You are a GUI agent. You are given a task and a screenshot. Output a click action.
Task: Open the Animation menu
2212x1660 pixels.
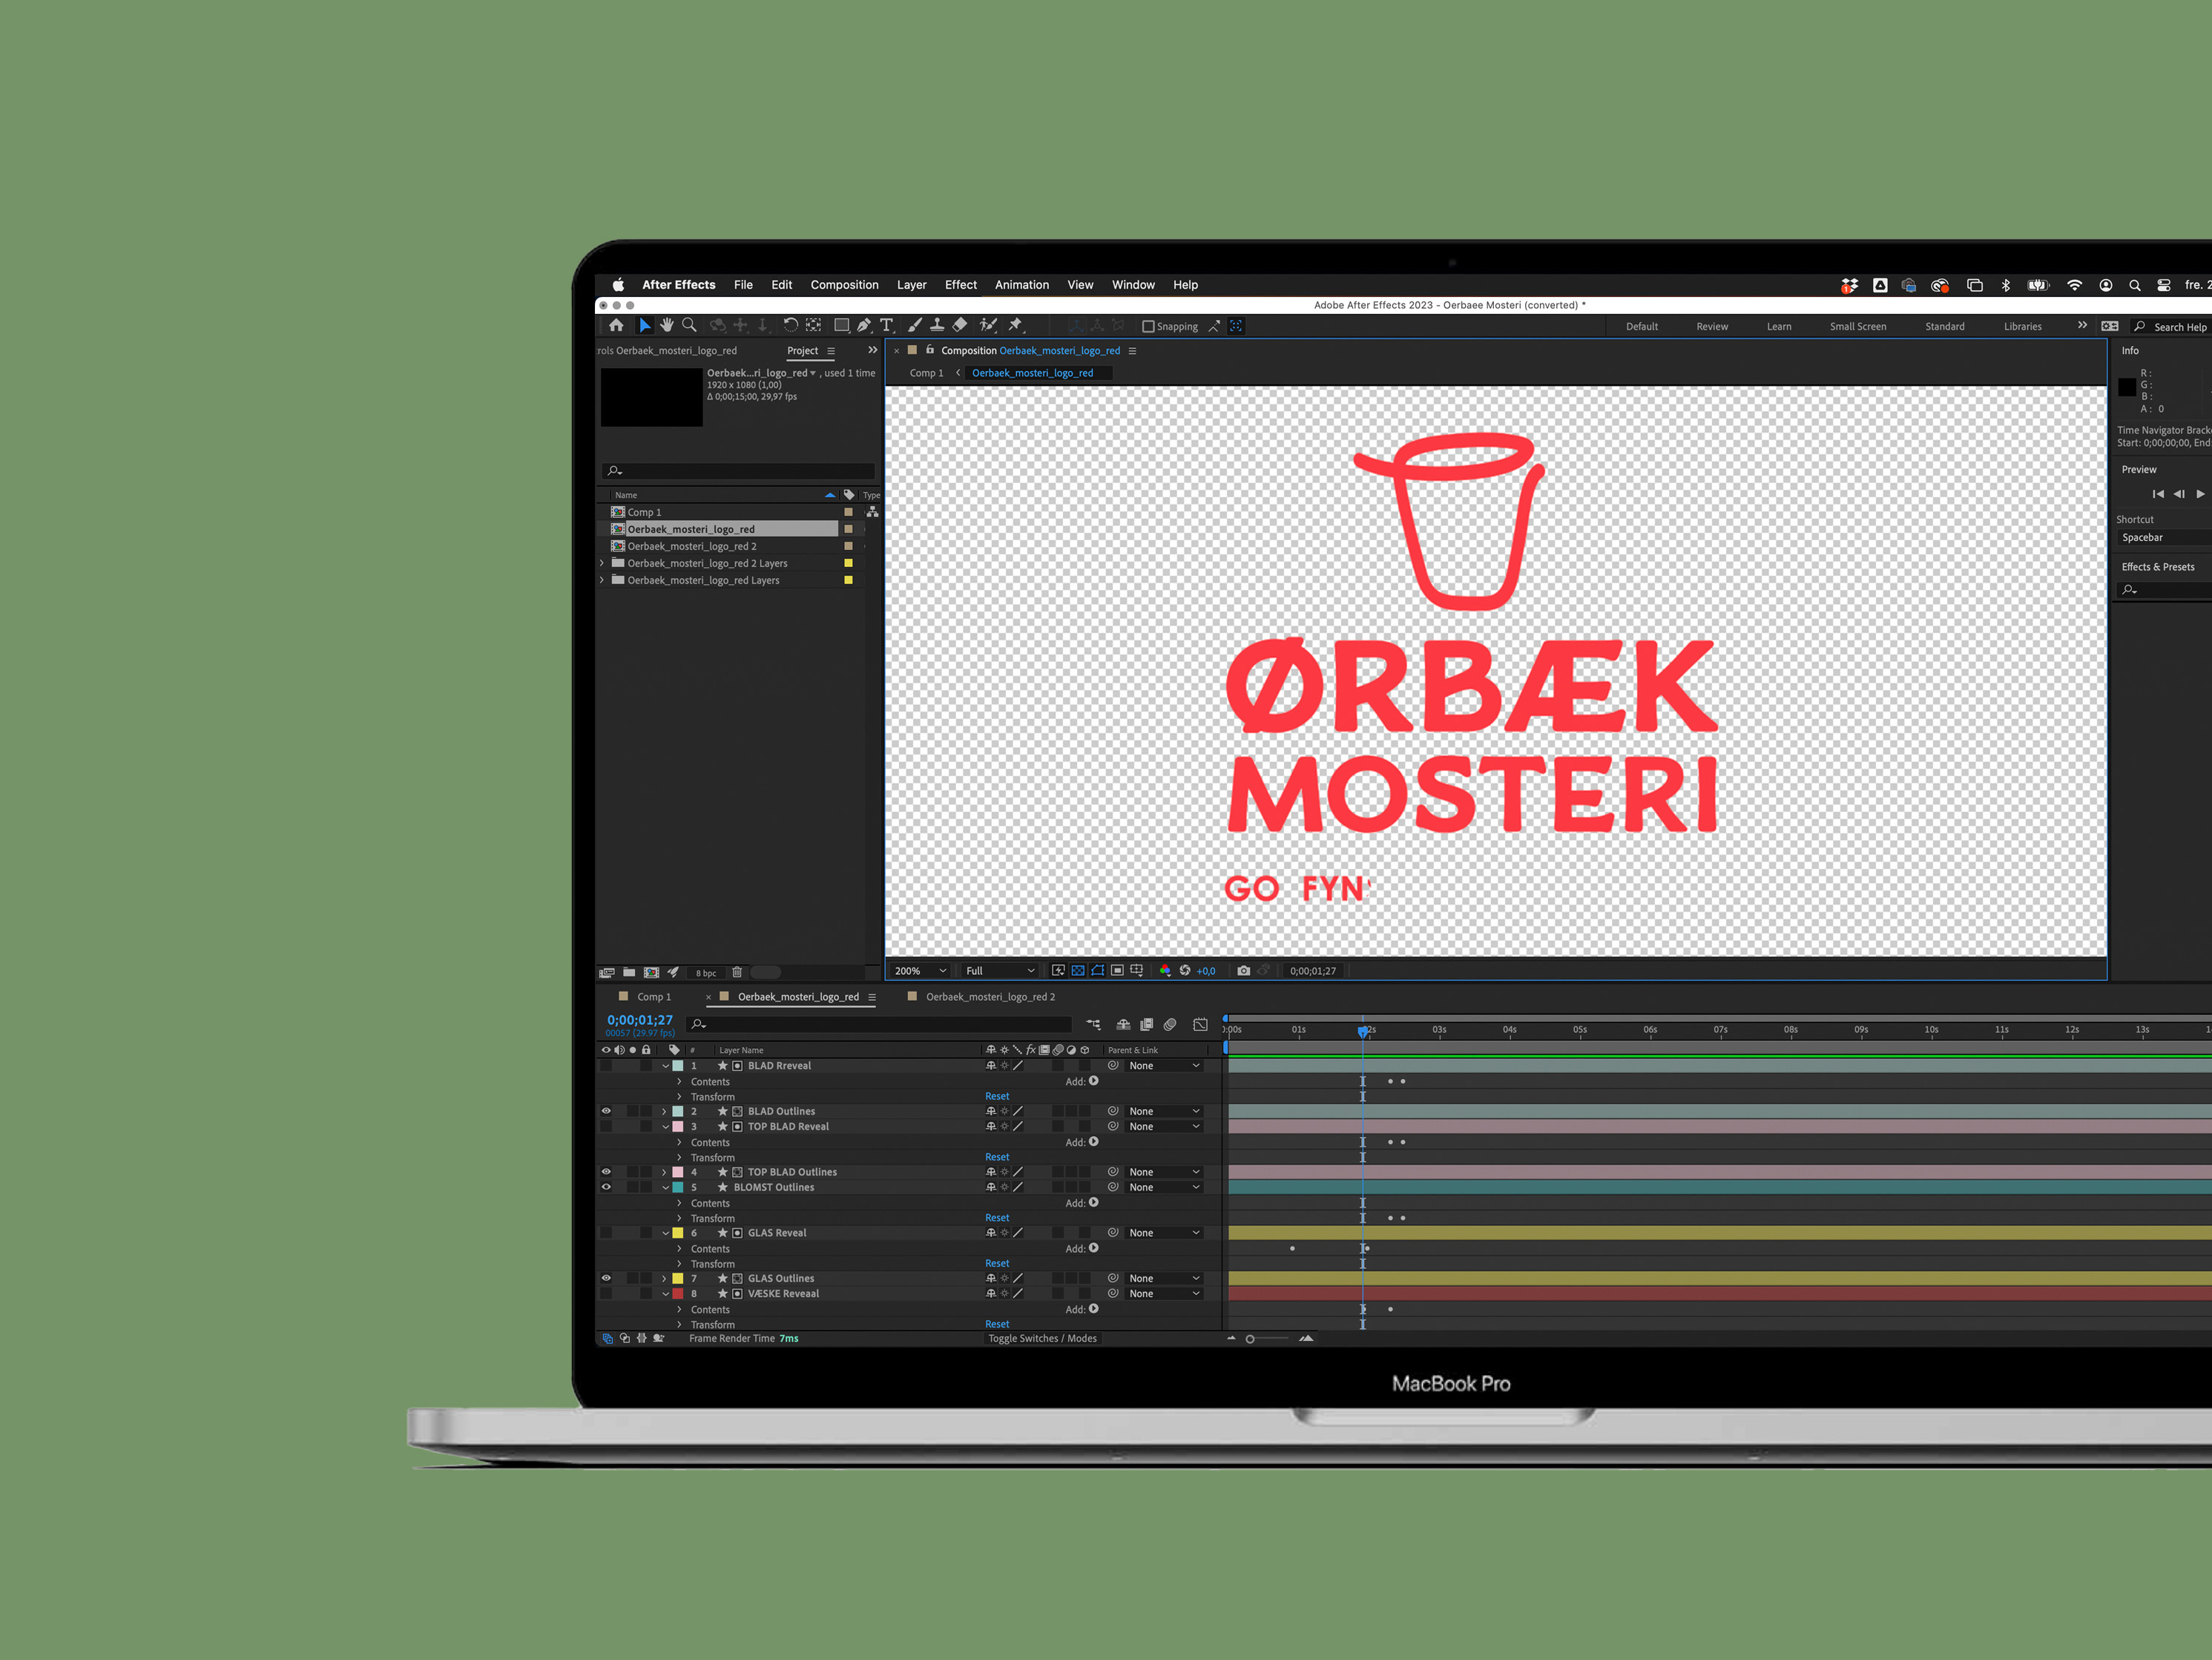[x=1022, y=285]
